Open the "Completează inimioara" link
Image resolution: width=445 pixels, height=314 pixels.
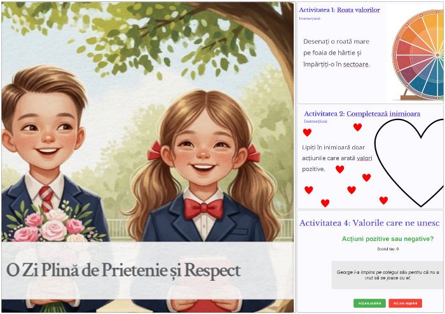coord(383,114)
